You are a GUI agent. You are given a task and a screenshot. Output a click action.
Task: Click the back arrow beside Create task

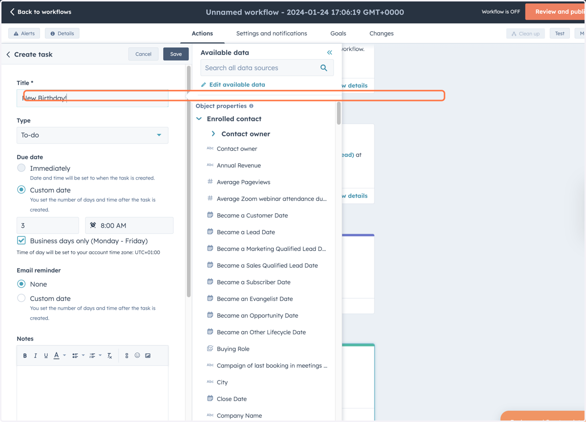(x=8, y=55)
